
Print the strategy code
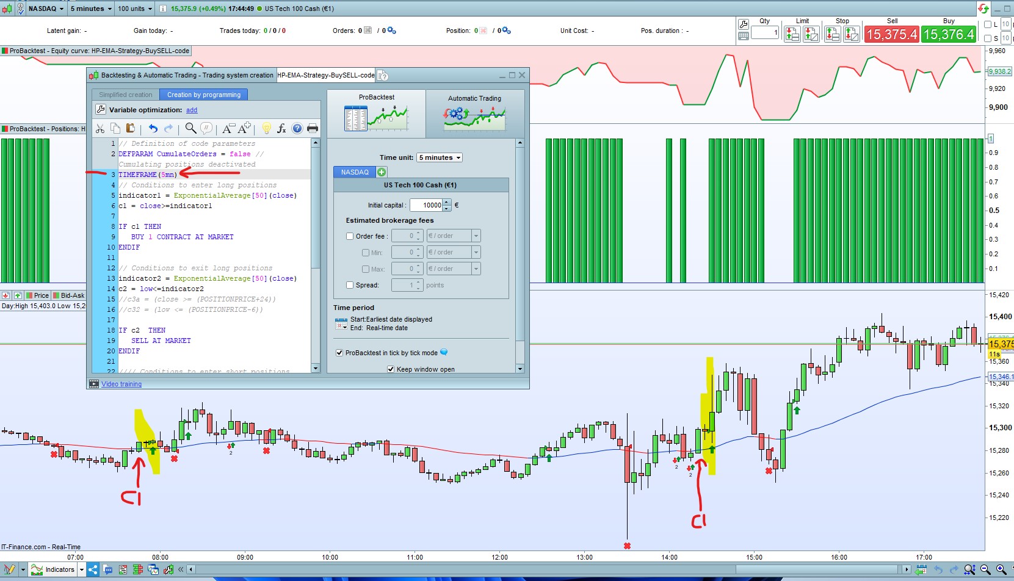click(x=313, y=128)
